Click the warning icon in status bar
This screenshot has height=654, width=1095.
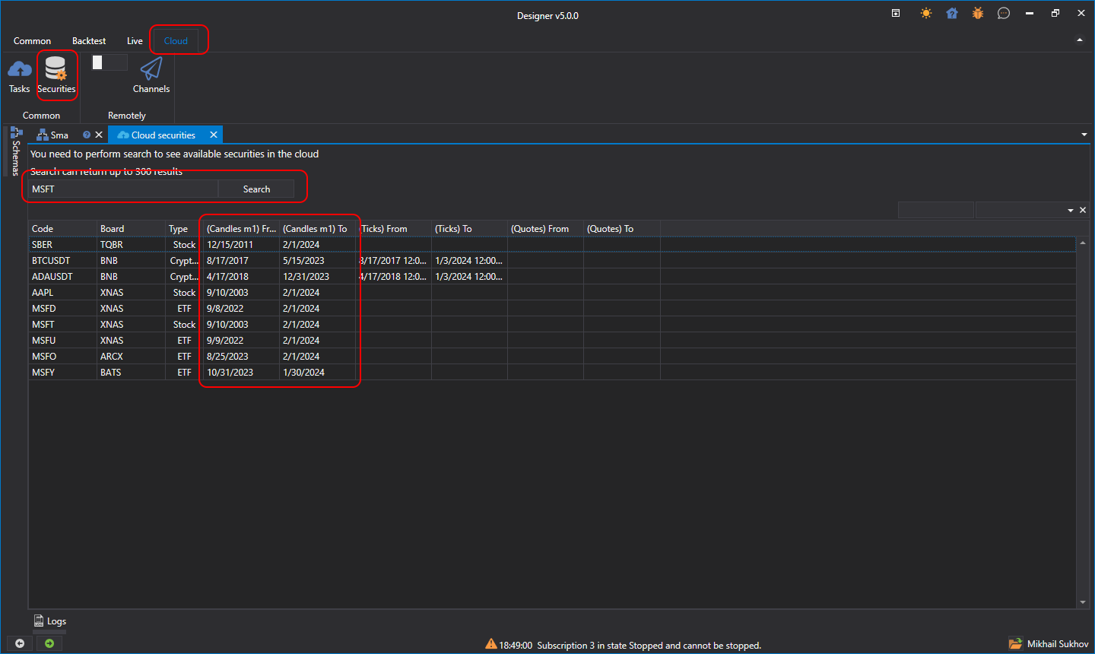tap(491, 644)
